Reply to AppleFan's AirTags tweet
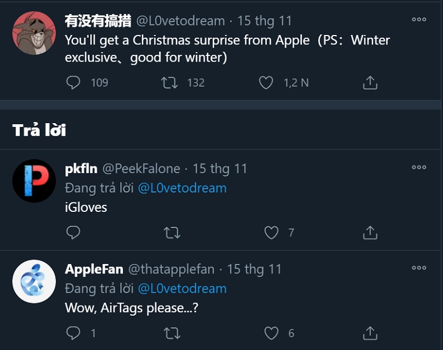Image resolution: width=443 pixels, height=350 pixels. coord(74,333)
